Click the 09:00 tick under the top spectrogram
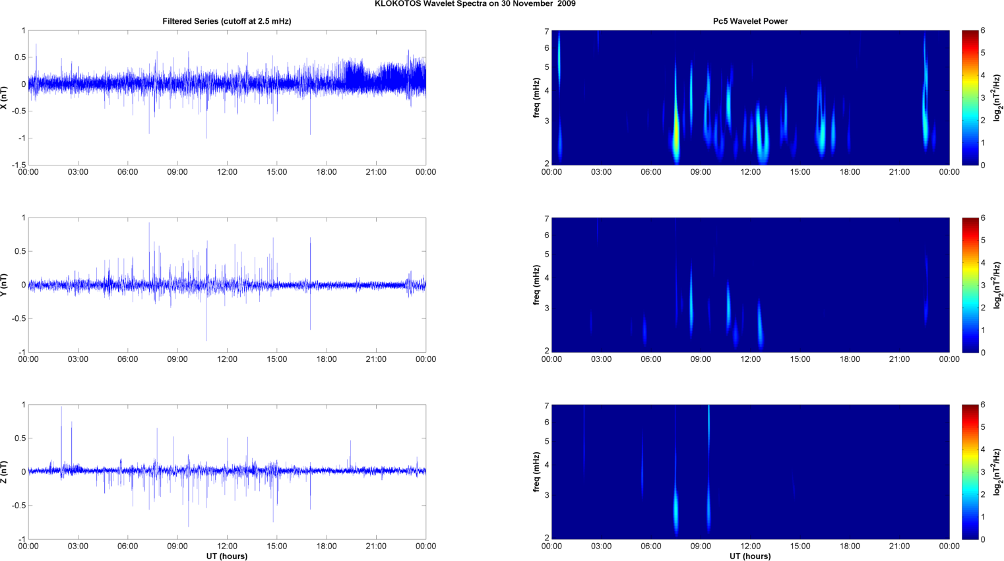 (x=701, y=172)
